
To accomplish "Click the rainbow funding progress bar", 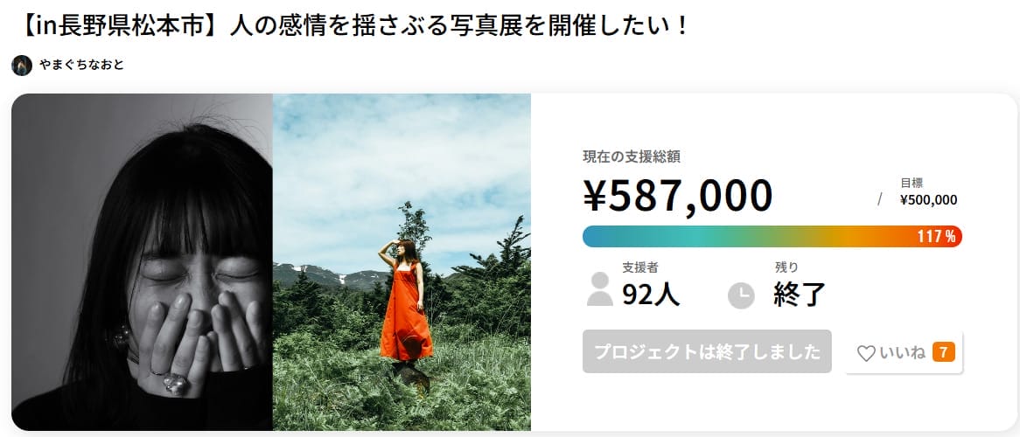I will pos(772,237).
